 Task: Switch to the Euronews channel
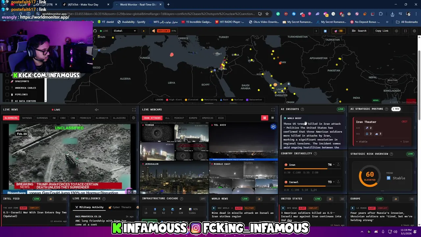[42, 118]
